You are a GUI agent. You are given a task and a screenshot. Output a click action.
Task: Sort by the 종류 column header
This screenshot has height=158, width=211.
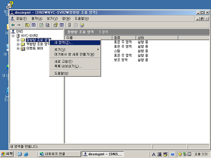[124, 38]
